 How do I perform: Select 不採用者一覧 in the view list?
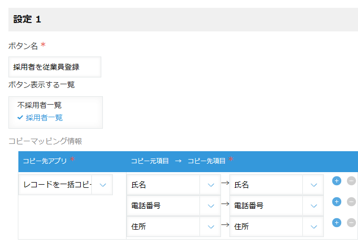tap(39, 105)
